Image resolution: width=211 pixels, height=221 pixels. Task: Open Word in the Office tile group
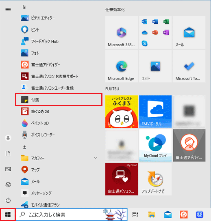tap(155, 22)
